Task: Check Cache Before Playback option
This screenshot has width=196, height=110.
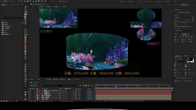Action: point(175,22)
